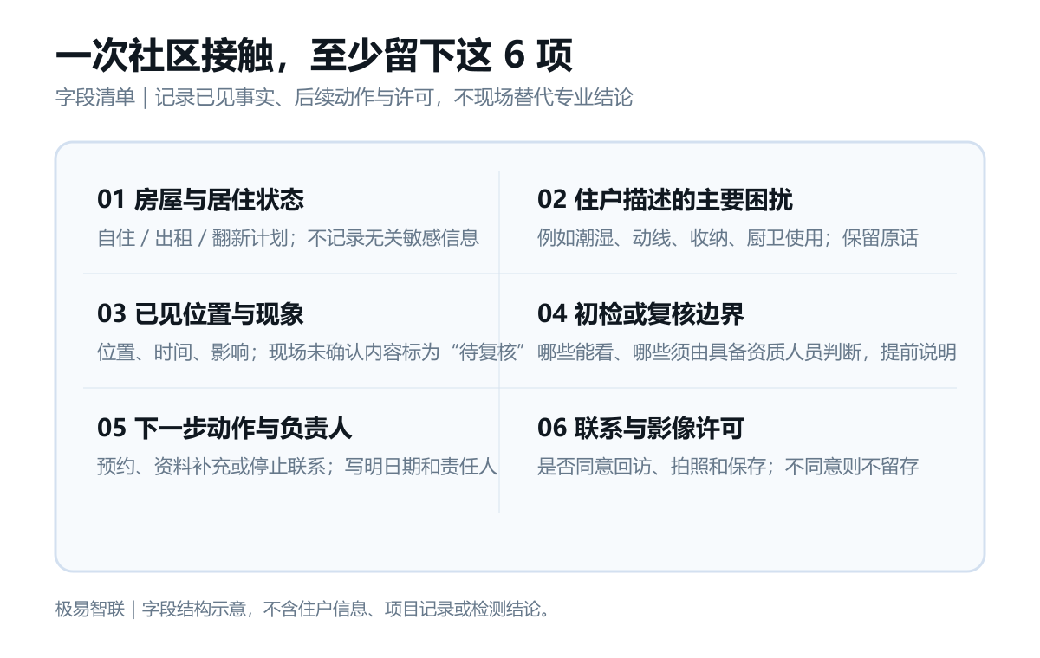Click heading 04 初检或复核边界
The width and height of the screenshot is (1040, 658).
click(x=640, y=314)
